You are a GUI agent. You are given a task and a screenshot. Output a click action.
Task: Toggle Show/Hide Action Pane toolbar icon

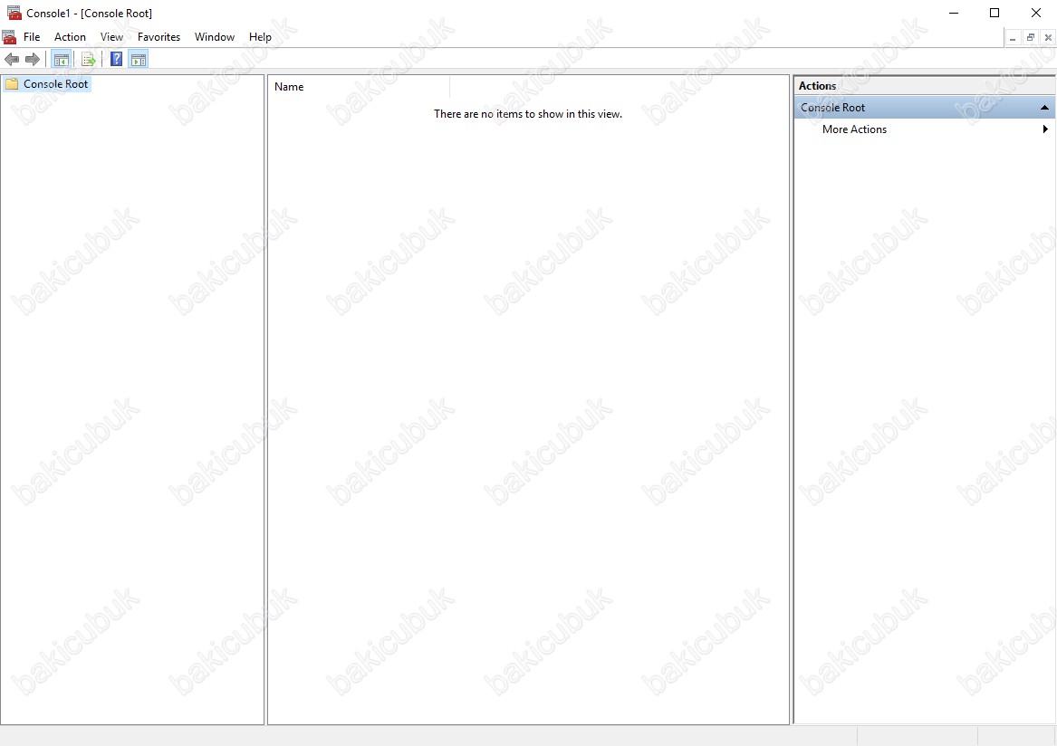pos(139,60)
